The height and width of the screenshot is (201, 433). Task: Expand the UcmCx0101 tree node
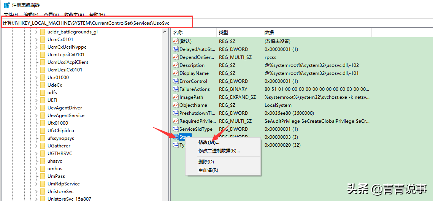click(36, 40)
